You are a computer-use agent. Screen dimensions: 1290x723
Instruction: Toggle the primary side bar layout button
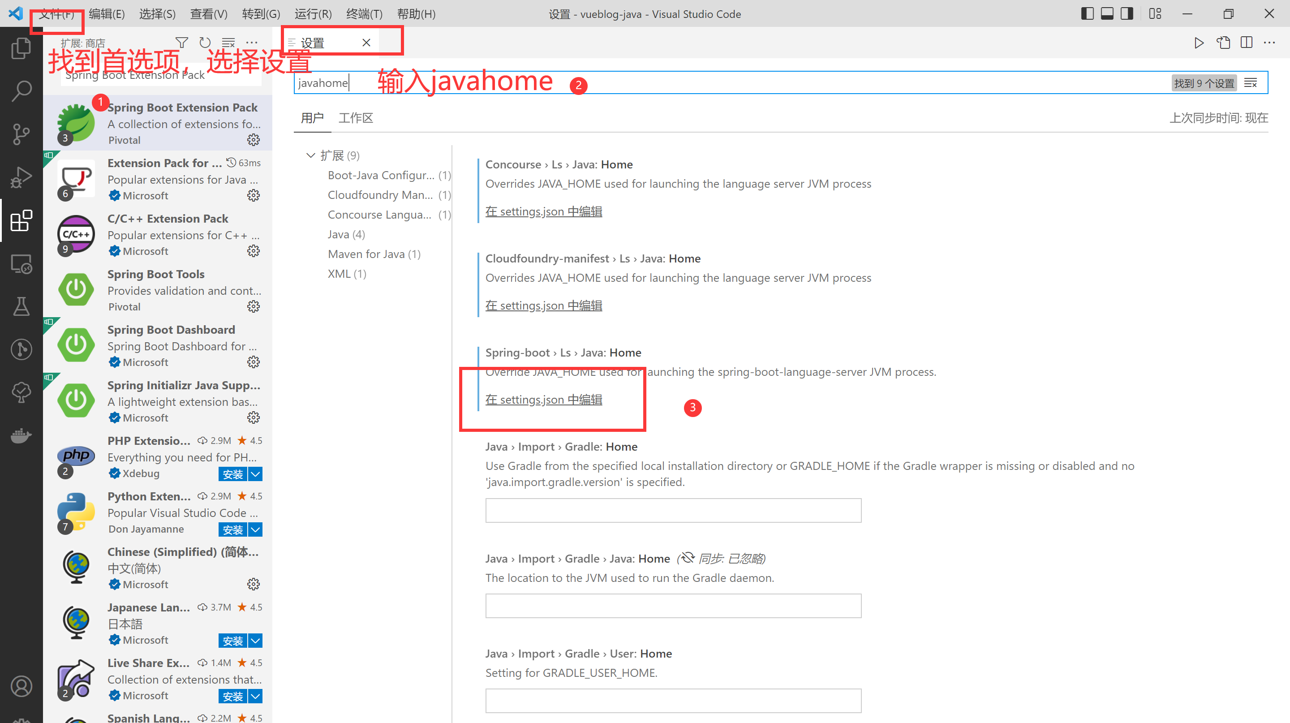click(x=1087, y=13)
